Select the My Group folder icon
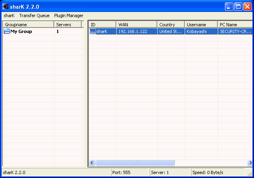The height and width of the screenshot is (178, 254). click(7, 31)
